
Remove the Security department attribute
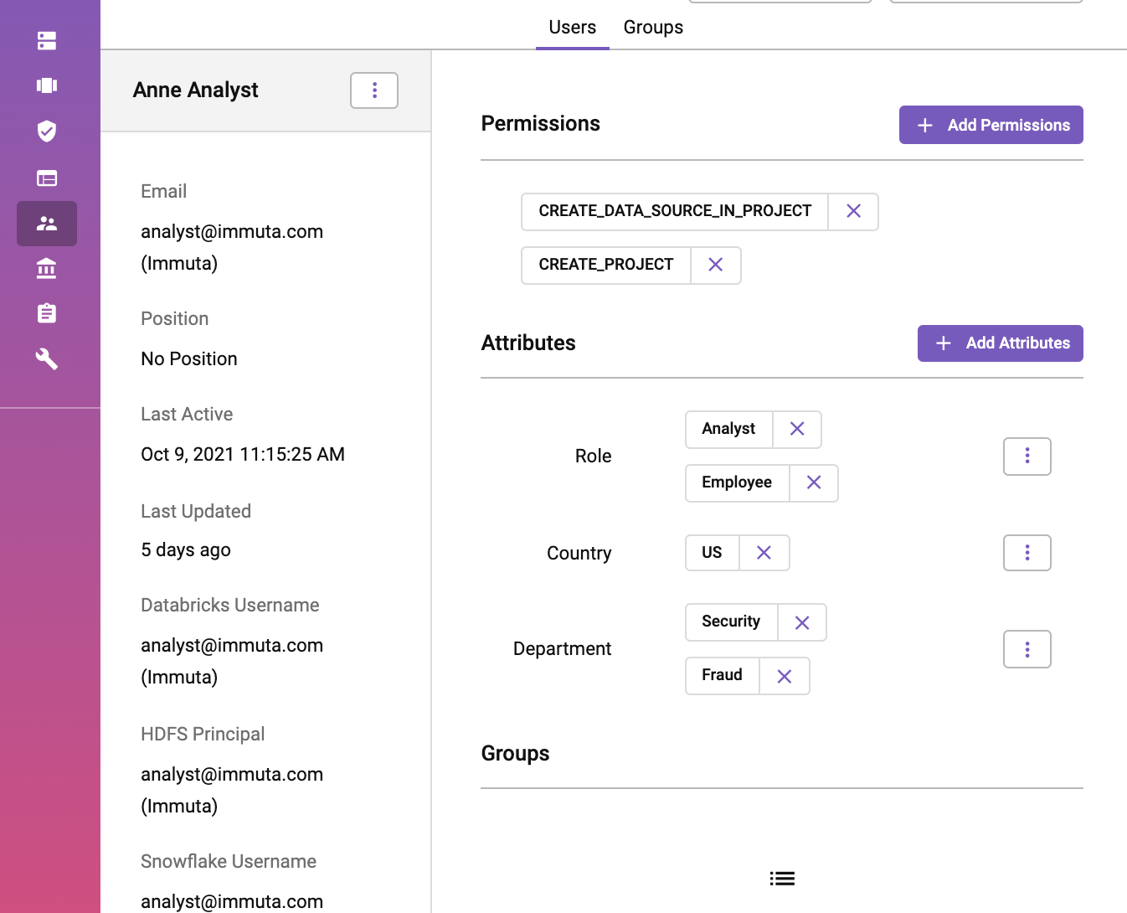pos(802,622)
